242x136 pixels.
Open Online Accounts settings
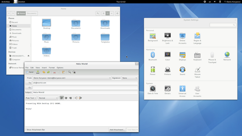182,39
